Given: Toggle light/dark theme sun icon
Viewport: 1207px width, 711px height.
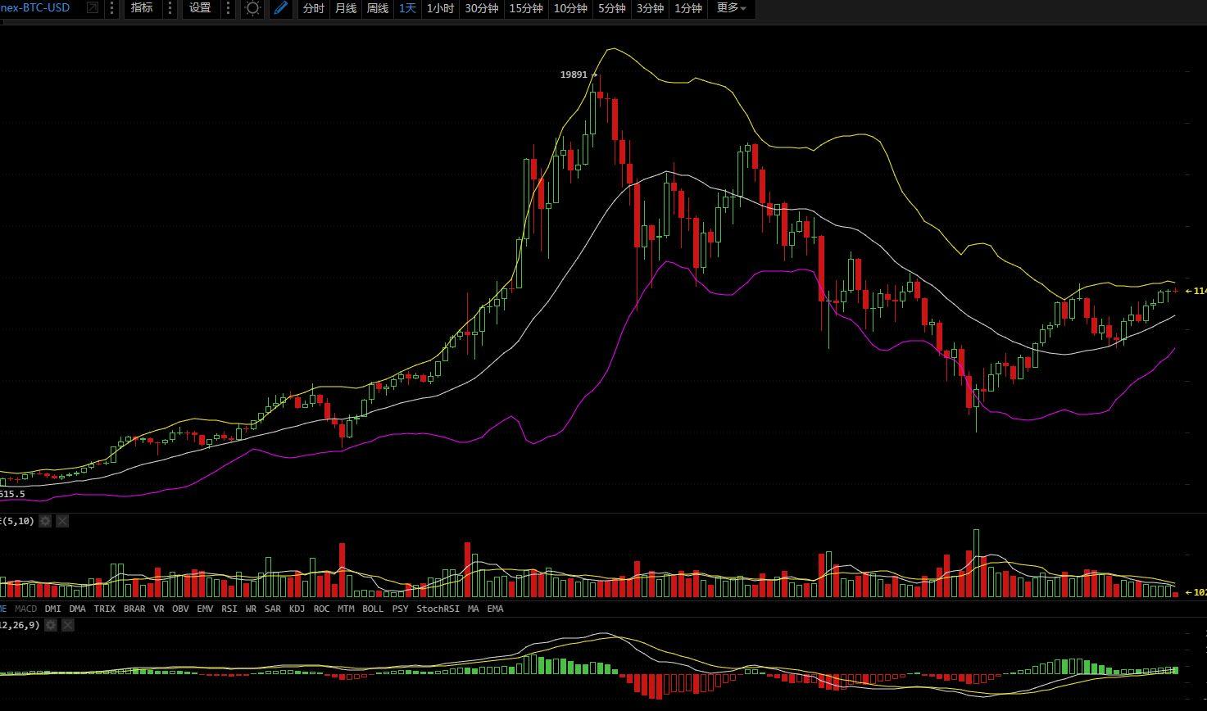Looking at the screenshot, I should click(x=253, y=8).
